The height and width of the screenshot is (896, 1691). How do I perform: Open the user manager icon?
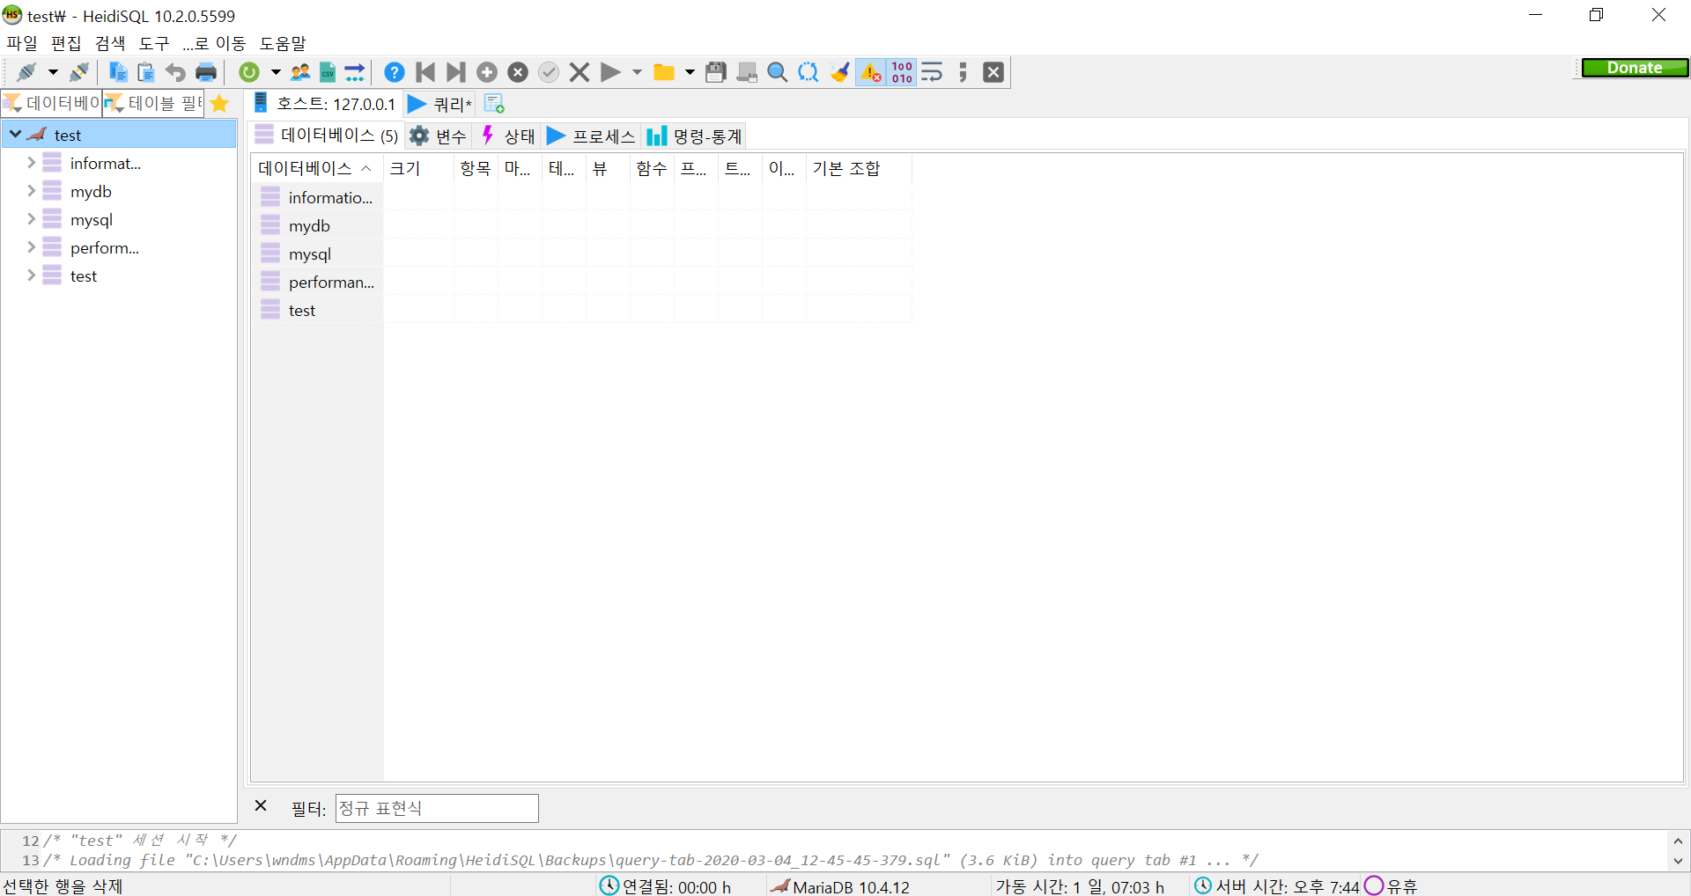pyautogui.click(x=300, y=72)
